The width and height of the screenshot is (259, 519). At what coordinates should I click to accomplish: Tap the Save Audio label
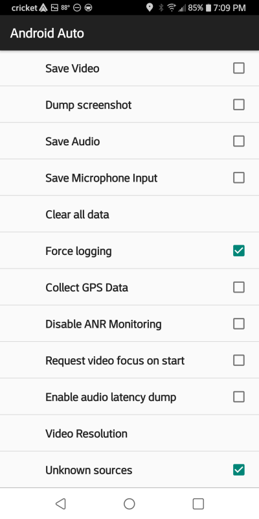(73, 141)
